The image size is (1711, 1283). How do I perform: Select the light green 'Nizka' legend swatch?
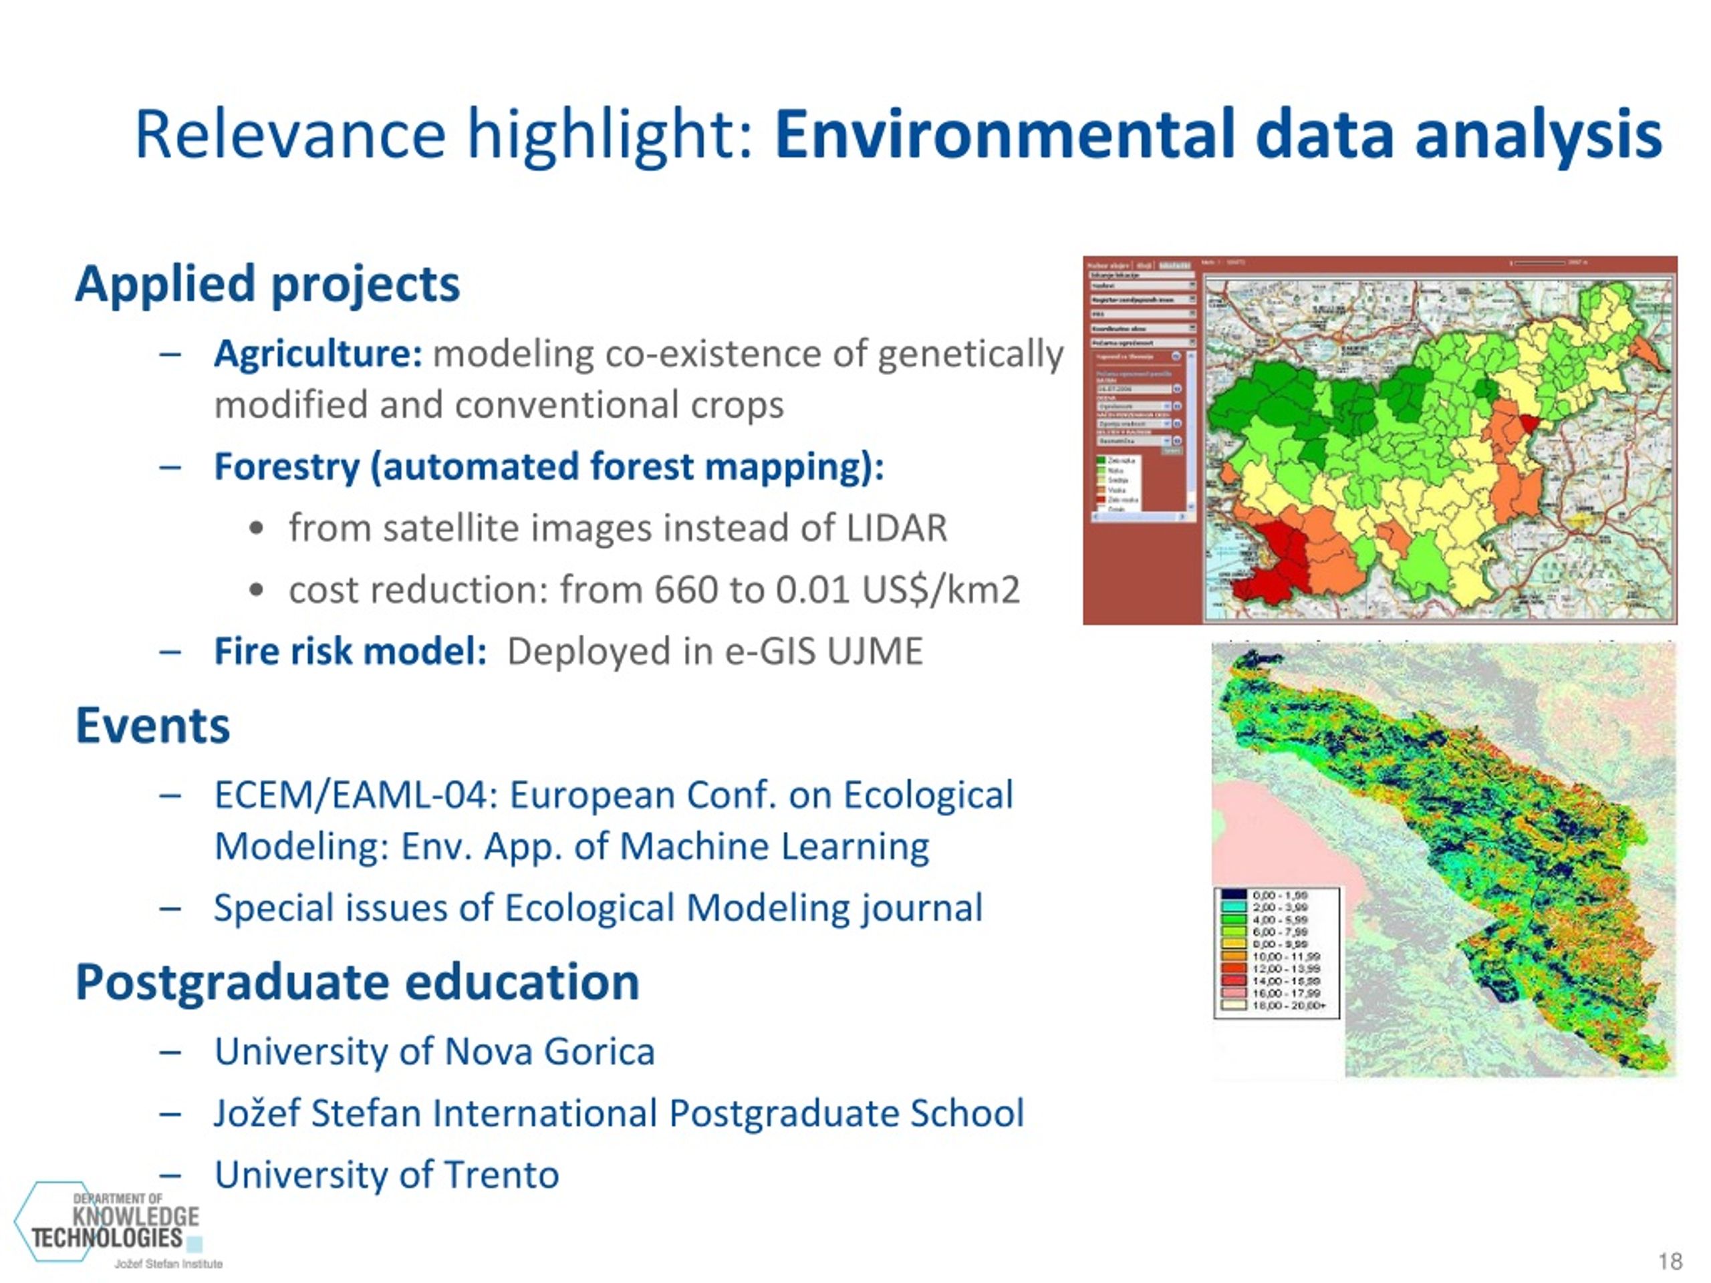point(1101,471)
